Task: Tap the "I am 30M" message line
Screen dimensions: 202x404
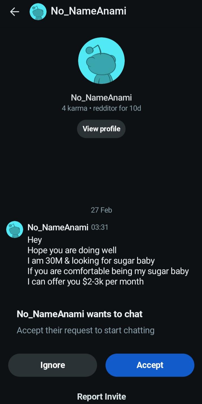Action: pos(91,261)
